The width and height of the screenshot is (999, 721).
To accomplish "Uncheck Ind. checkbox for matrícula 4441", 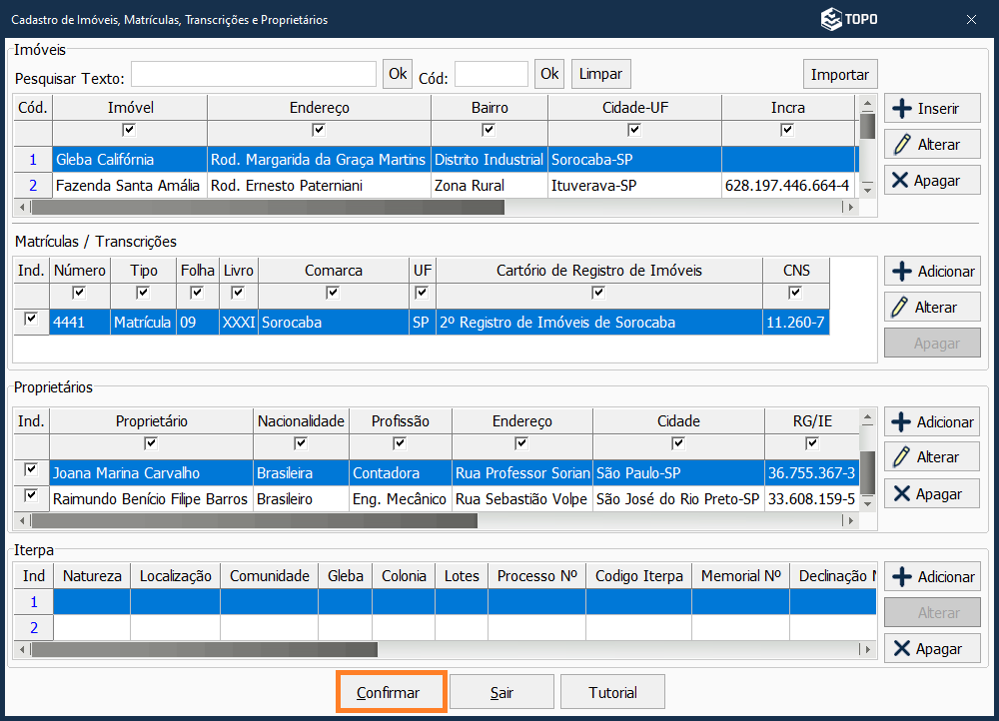I will (31, 319).
